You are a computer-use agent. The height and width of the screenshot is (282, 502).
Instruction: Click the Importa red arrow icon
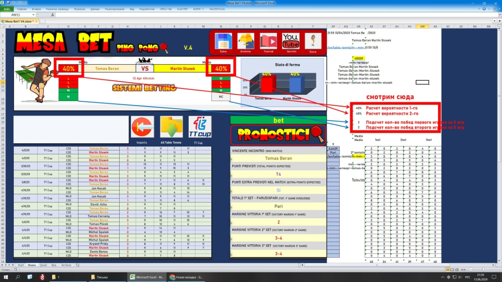pyautogui.click(x=142, y=127)
